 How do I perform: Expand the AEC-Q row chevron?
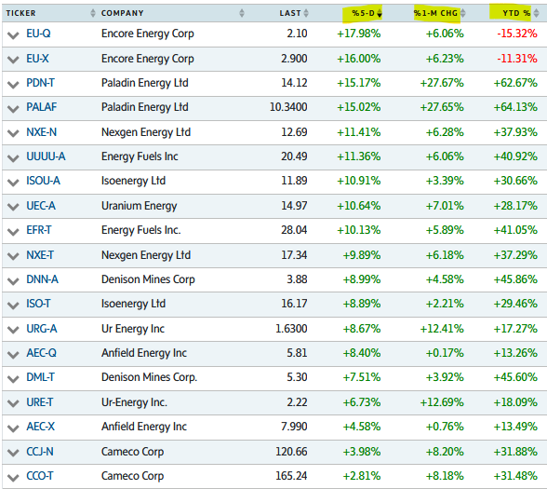[x=13, y=355]
